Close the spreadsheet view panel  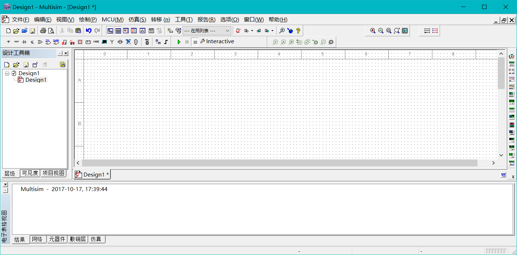coord(5,185)
